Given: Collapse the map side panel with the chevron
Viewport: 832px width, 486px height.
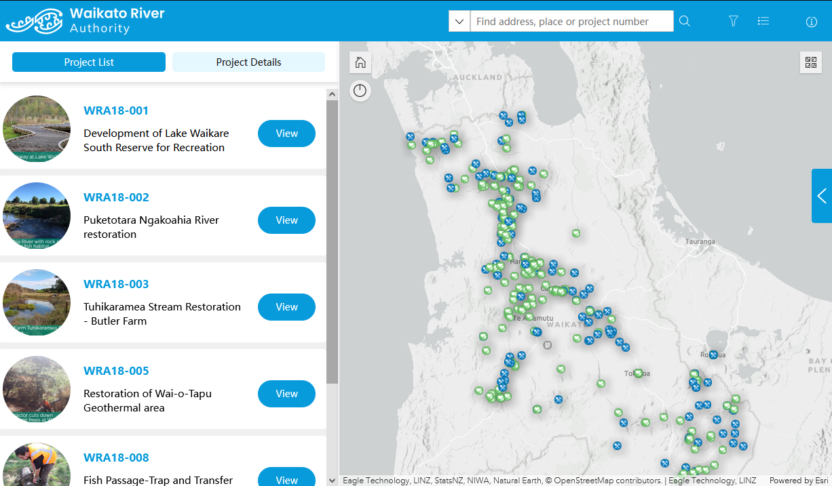Looking at the screenshot, I should click(x=821, y=195).
